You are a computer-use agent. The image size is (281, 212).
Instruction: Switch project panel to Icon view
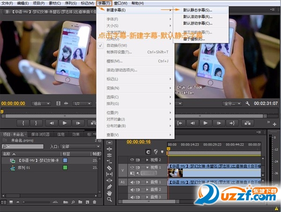click(x=11, y=202)
